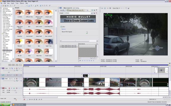Click the Windows Start button
Viewport: 171px width, 106px height.
click(5, 105)
